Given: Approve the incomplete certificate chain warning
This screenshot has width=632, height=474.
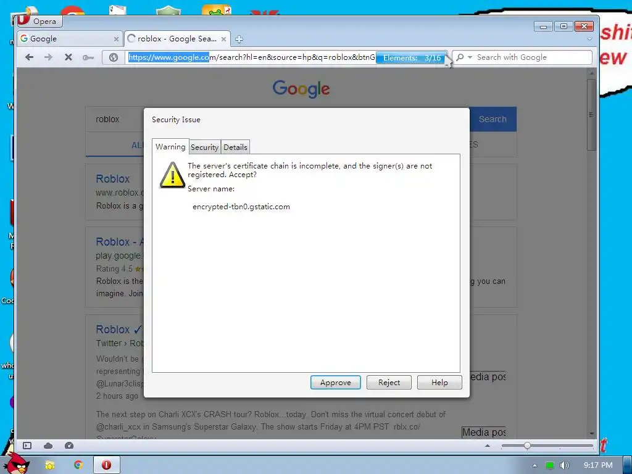Looking at the screenshot, I should [x=335, y=383].
